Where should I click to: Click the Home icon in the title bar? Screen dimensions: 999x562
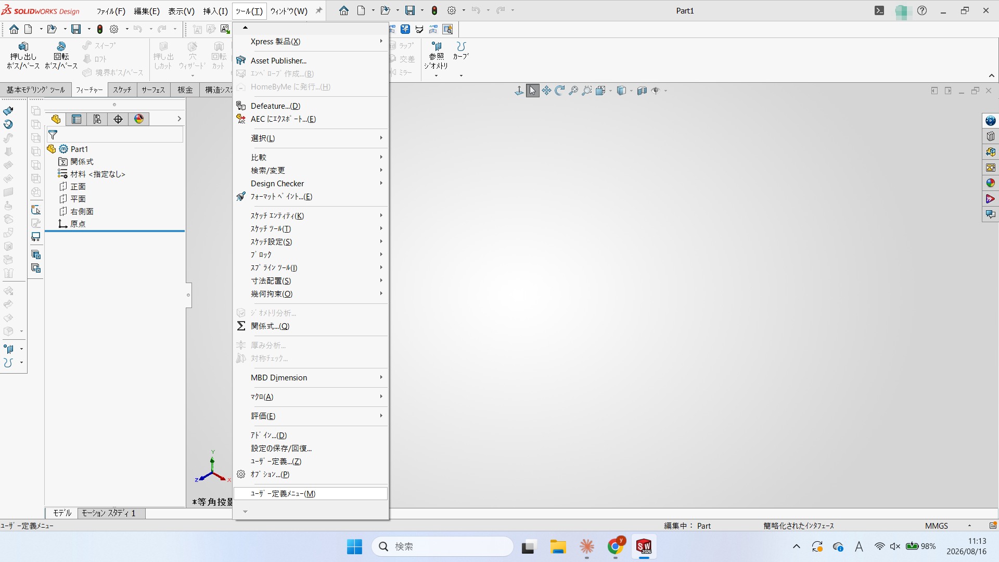[x=344, y=10]
